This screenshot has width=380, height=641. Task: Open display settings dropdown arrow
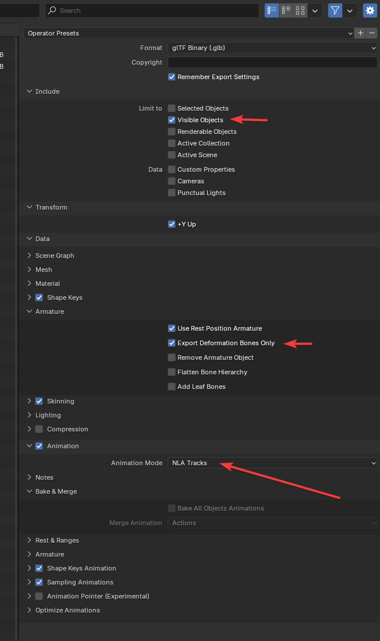315,10
